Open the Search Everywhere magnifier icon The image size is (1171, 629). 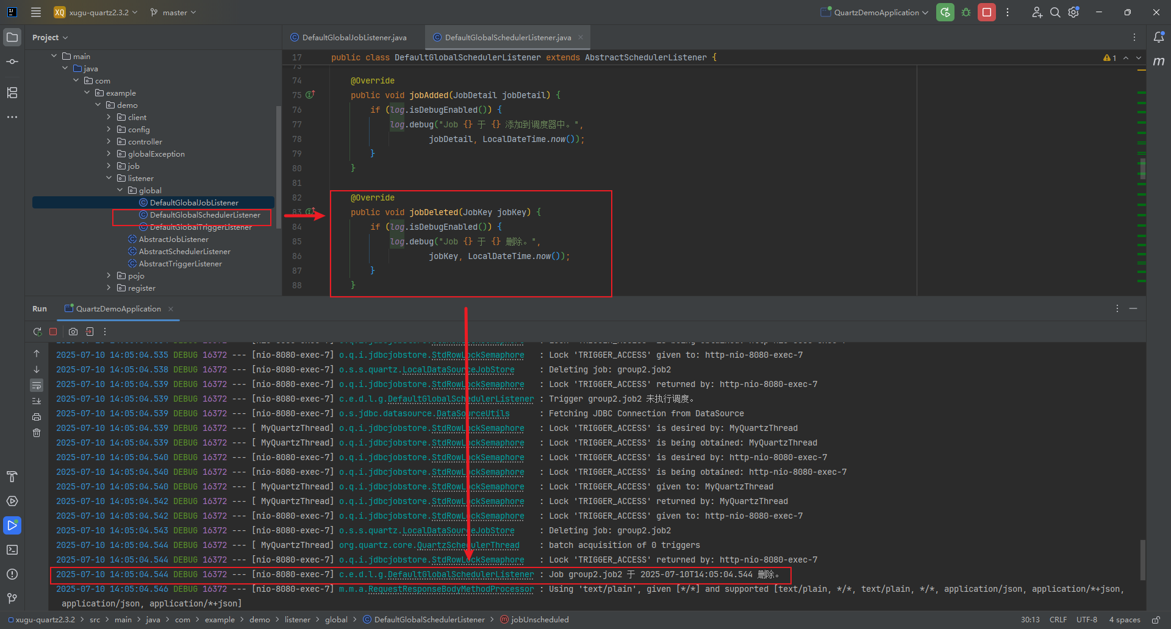point(1055,12)
